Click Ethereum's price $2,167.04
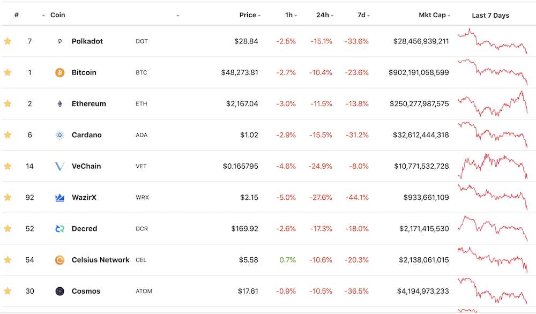536x314 pixels. pyautogui.click(x=242, y=104)
